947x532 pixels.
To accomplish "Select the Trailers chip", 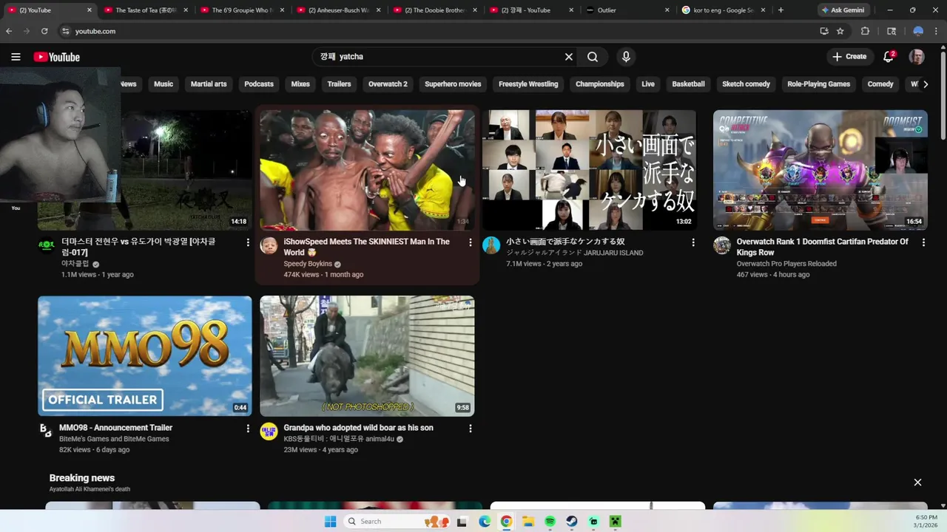I will (x=339, y=84).
